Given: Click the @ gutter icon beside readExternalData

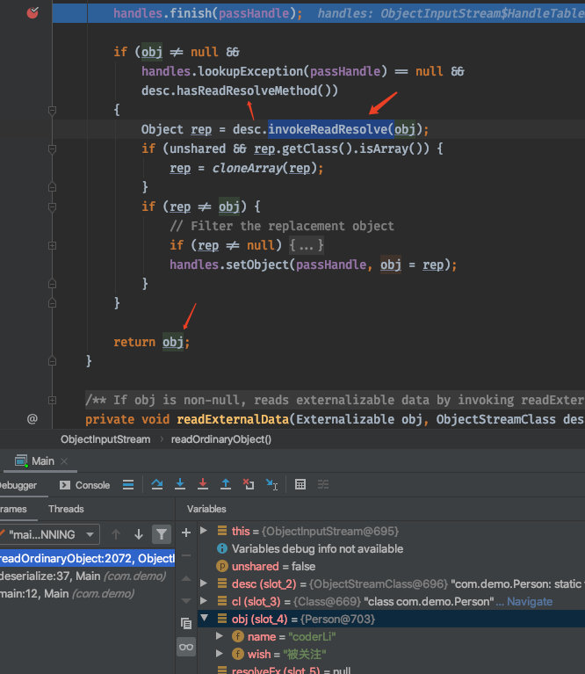Looking at the screenshot, I should [x=32, y=418].
